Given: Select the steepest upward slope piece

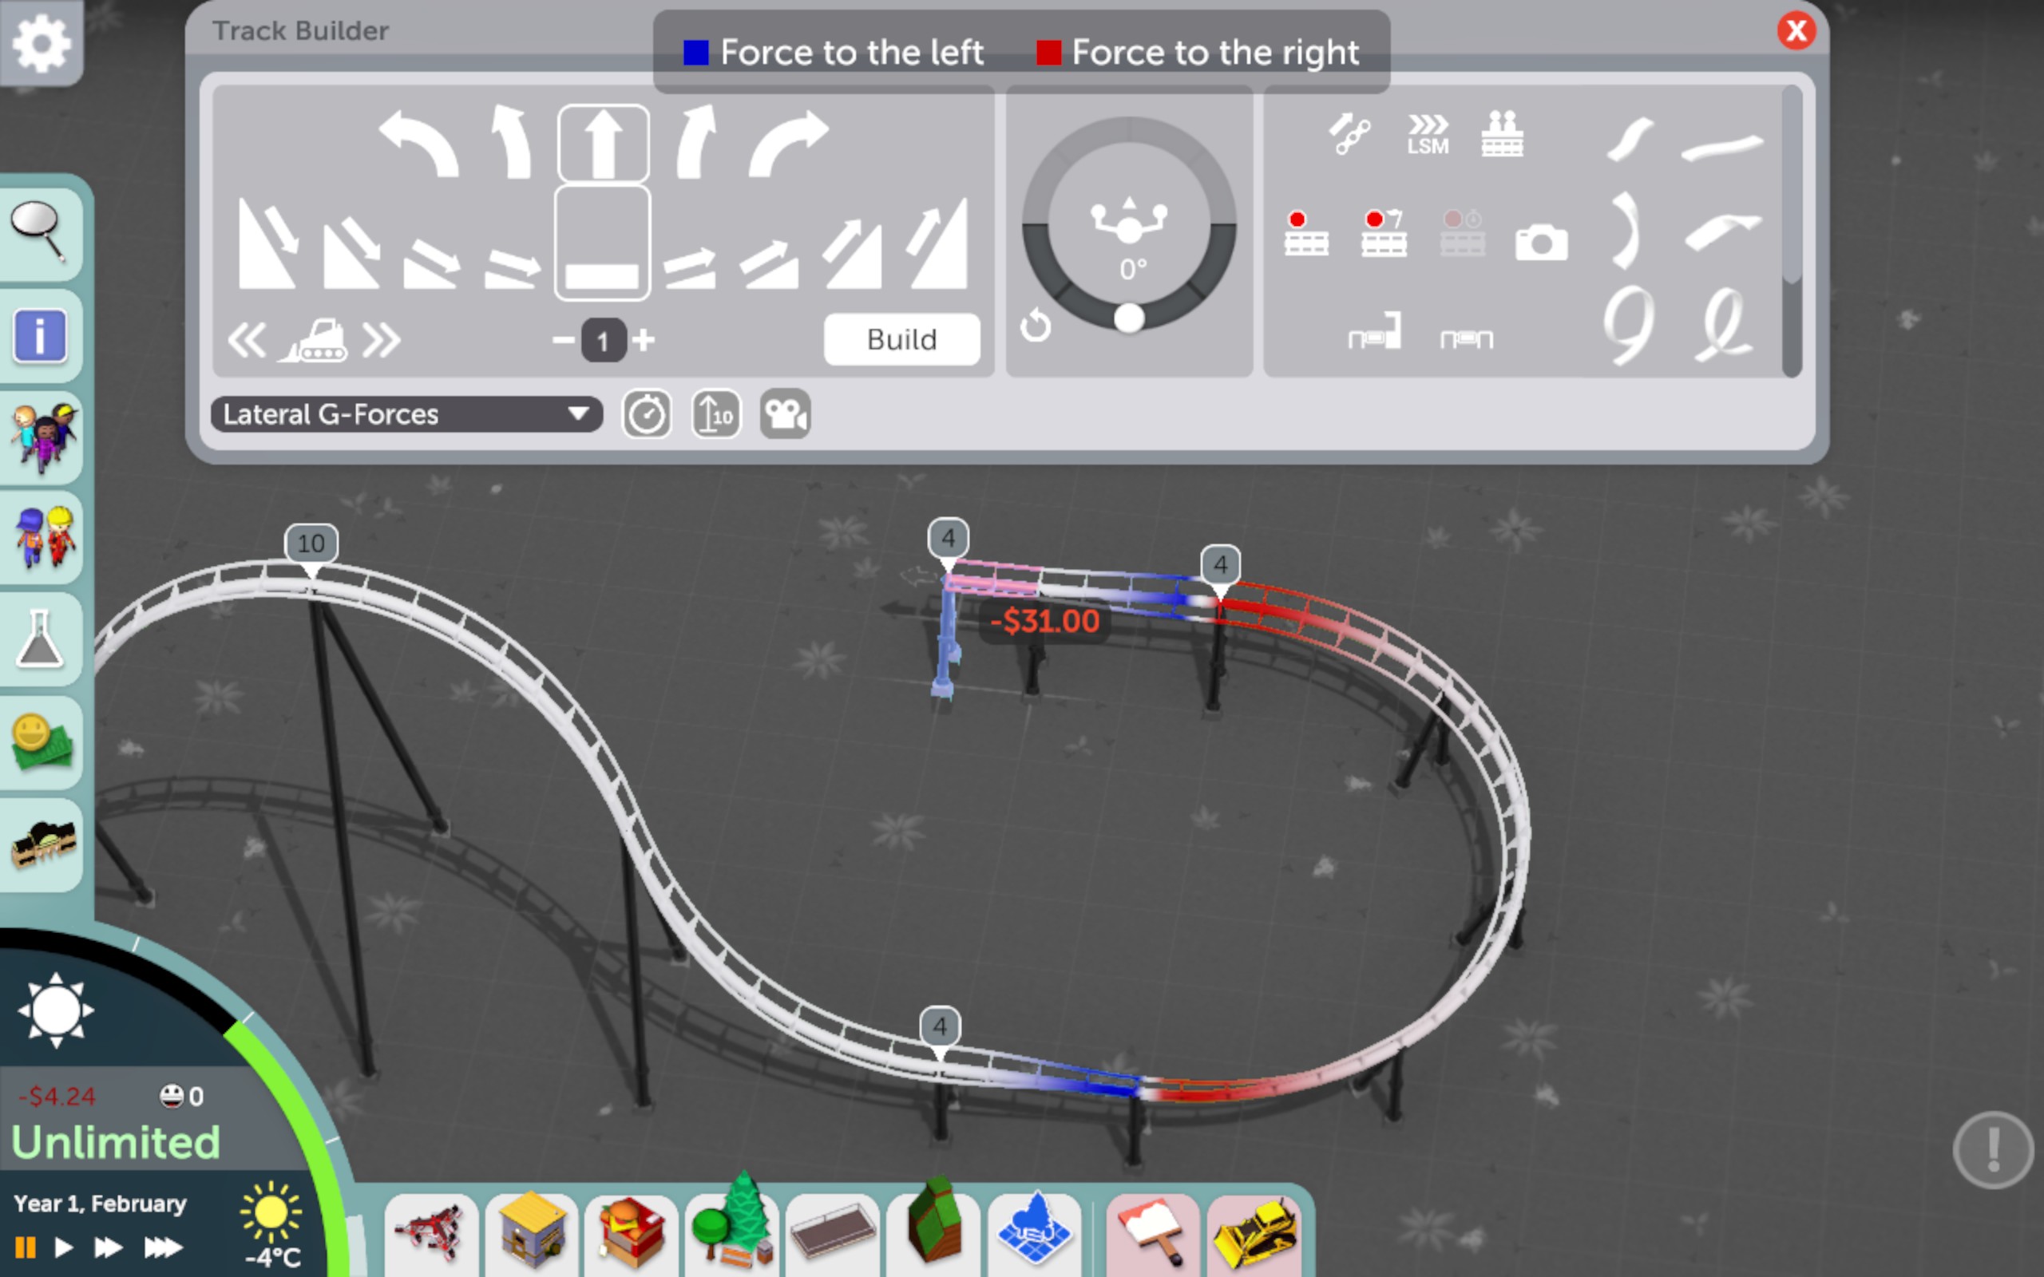Looking at the screenshot, I should coord(938,244).
